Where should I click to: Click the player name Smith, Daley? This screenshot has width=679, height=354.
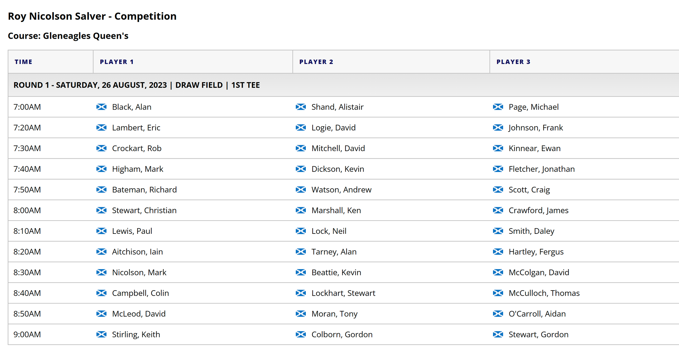[531, 231]
